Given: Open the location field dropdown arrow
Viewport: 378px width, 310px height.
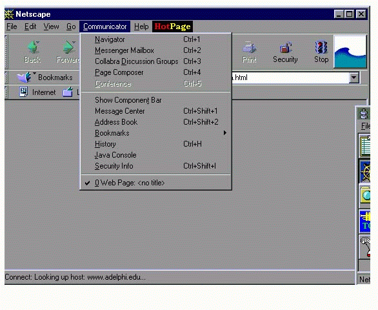Looking at the screenshot, I should (x=354, y=77).
